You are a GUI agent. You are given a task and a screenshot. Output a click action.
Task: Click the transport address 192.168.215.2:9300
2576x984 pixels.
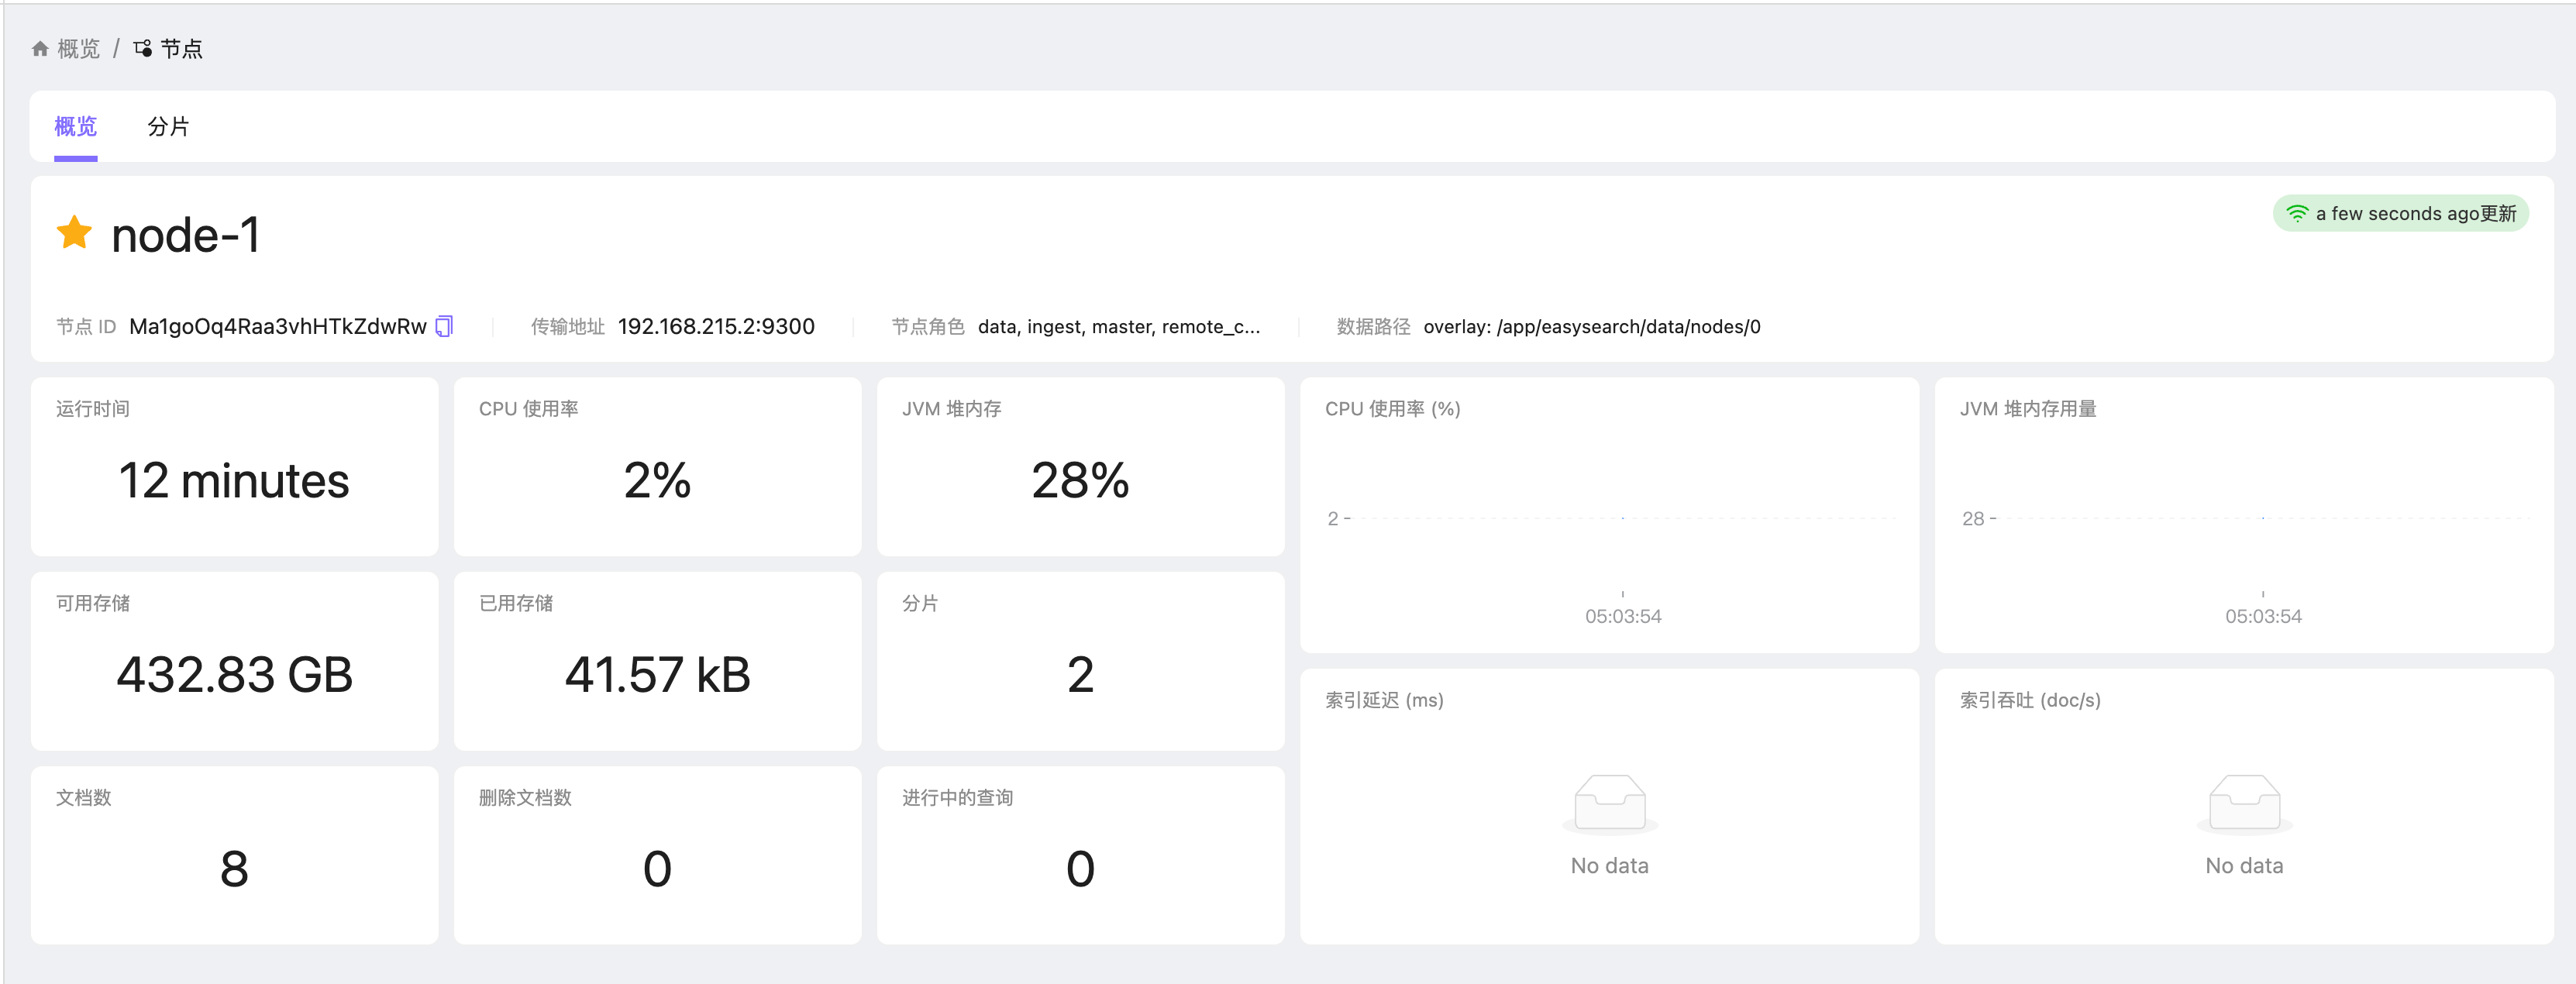point(716,326)
